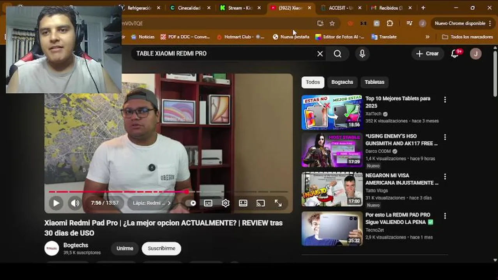
Task: Open the Nueva pestaña bookmark
Action: 291,37
